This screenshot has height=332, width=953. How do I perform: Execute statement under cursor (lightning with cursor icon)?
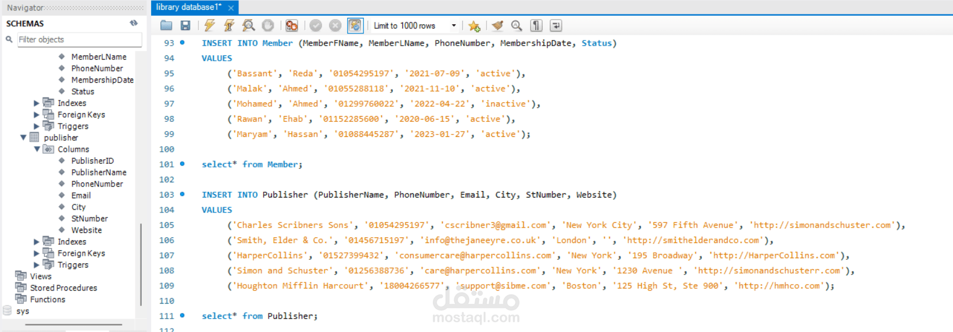click(229, 25)
